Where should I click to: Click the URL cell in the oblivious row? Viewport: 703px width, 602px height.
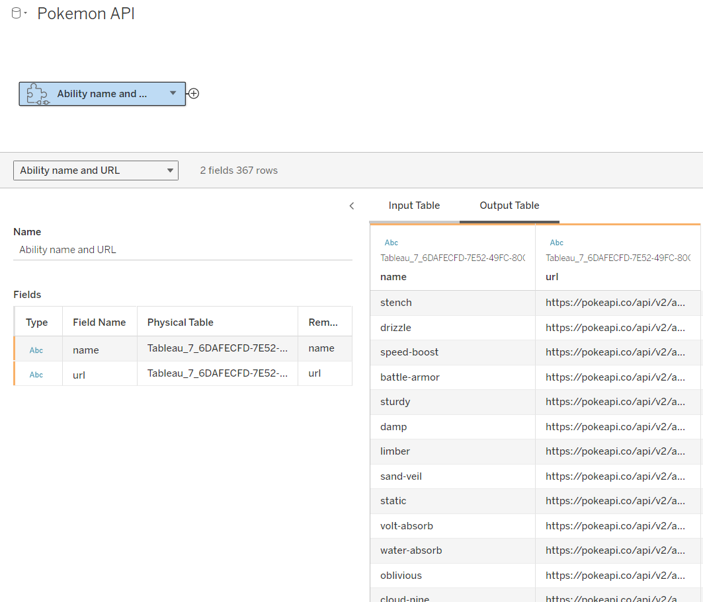tap(618, 576)
